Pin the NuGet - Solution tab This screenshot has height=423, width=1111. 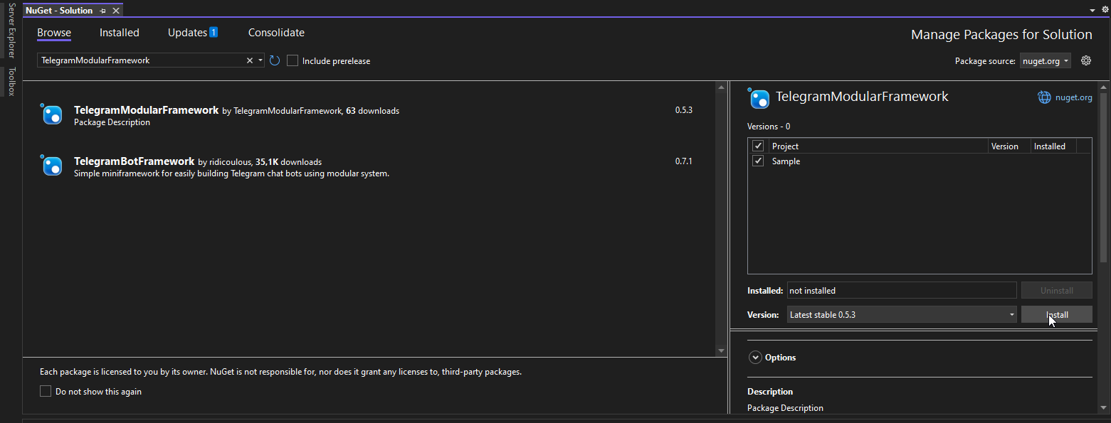pos(103,11)
